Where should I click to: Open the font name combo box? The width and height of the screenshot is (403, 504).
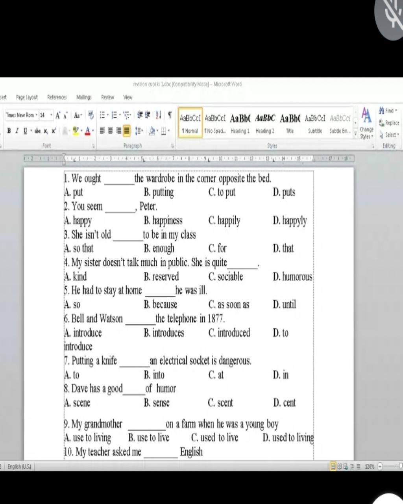(22, 115)
